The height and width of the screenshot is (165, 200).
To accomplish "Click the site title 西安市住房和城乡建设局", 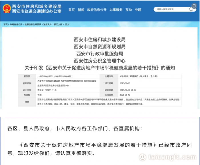I will click(37, 6).
